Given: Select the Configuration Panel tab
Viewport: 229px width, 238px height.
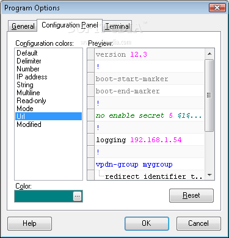Looking at the screenshot, I should click(70, 25).
